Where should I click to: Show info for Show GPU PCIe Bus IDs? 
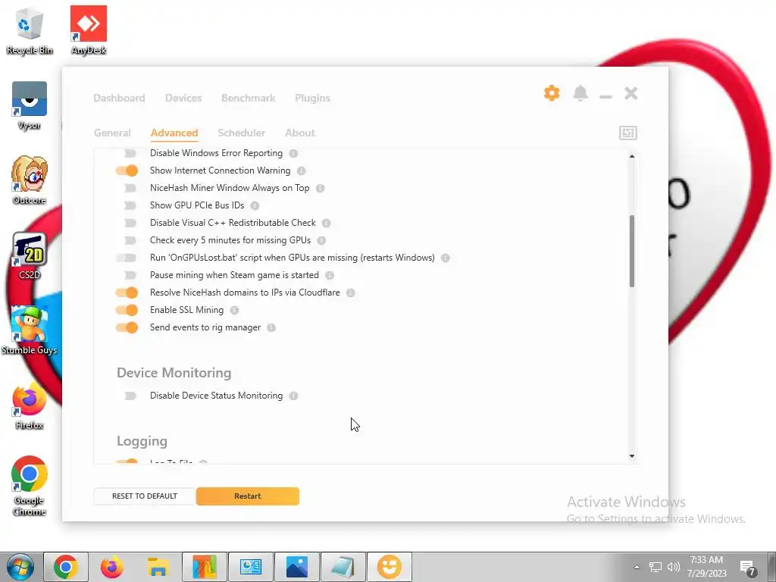tap(255, 205)
